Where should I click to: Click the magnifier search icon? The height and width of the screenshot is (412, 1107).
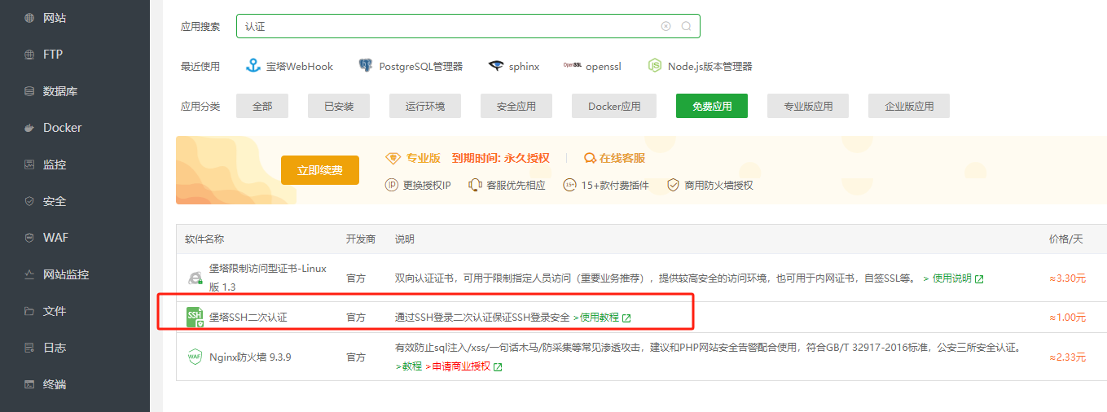pyautogui.click(x=686, y=26)
